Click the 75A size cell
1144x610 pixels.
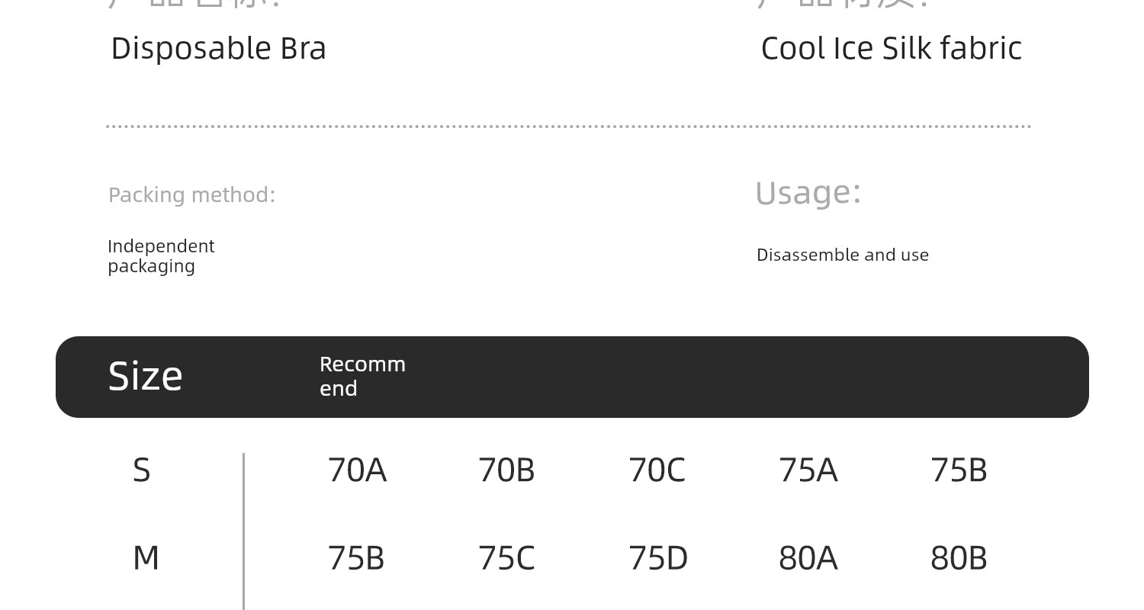(x=808, y=470)
